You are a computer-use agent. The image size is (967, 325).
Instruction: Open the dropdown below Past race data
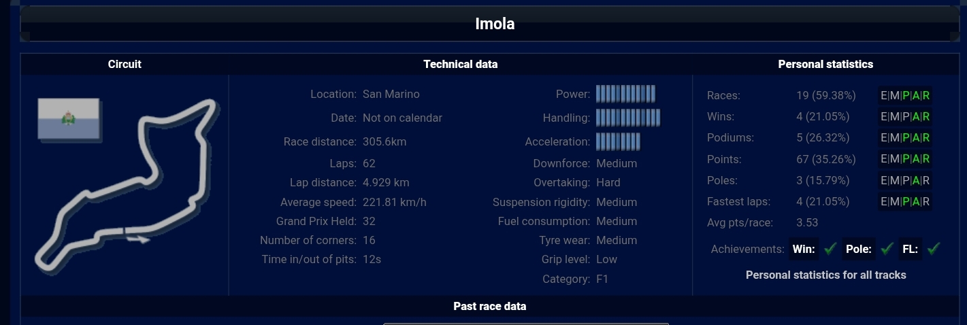coord(525,322)
